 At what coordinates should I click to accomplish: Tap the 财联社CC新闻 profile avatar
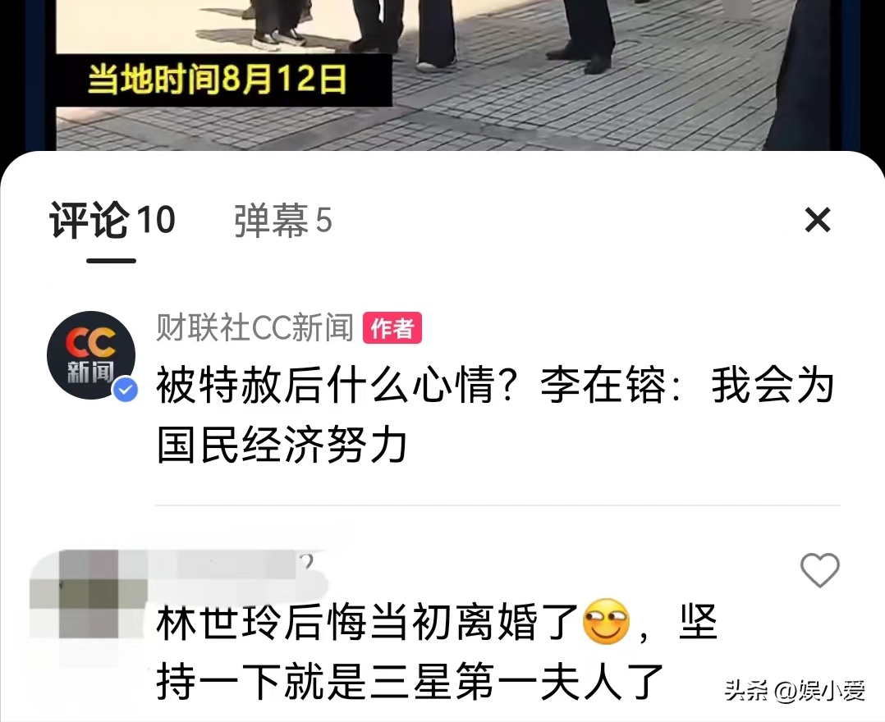91,354
